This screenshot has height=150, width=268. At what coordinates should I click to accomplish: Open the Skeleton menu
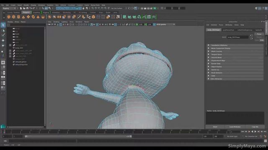50,5
